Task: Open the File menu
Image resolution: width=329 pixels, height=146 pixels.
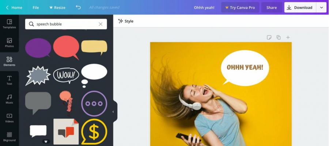Action: point(36,8)
